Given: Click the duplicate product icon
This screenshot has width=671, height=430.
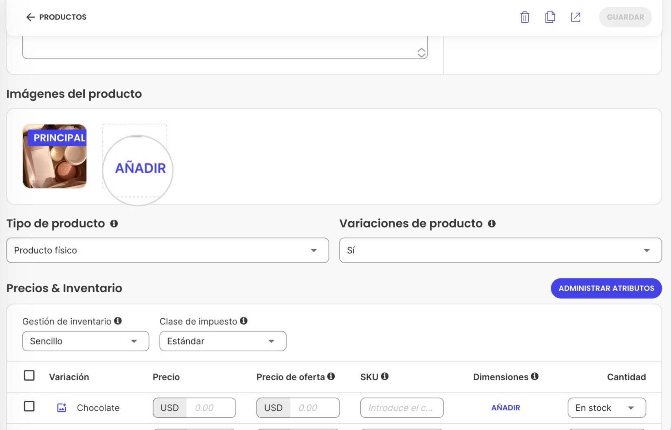Looking at the screenshot, I should tap(550, 17).
